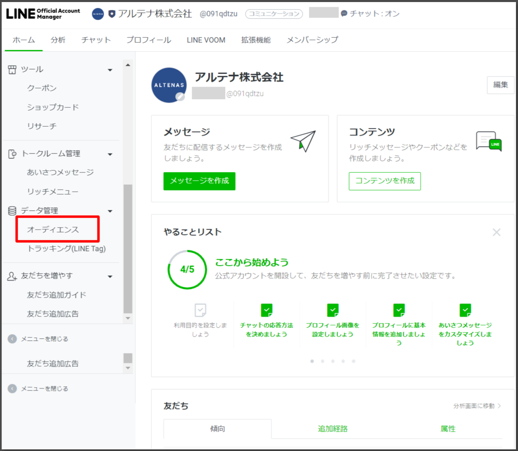Click the メッセージを作成 button
The image size is (518, 451).
(x=199, y=181)
